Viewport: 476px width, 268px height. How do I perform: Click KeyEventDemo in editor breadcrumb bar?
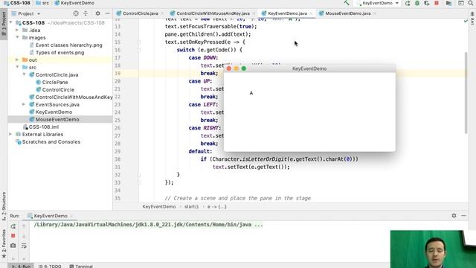click(x=158, y=207)
